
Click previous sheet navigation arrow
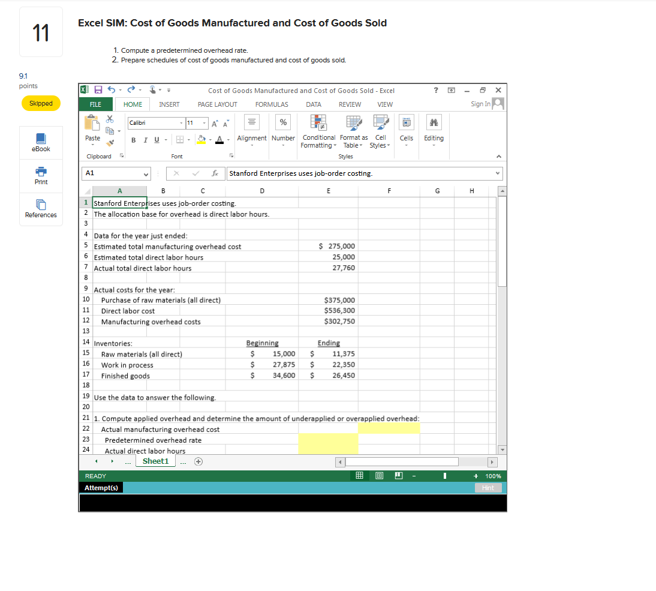click(x=96, y=461)
